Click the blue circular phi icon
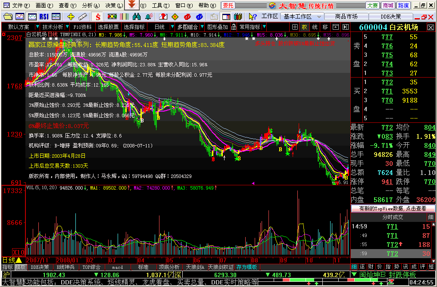 click(x=199, y=16)
